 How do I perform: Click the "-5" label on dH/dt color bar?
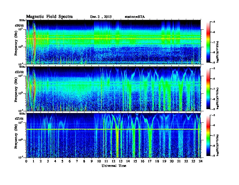tap(214, 22)
